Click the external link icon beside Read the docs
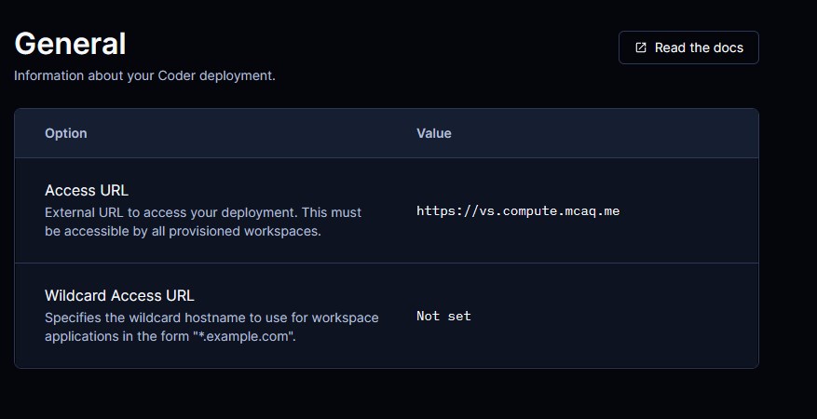This screenshot has height=419, width=817. [x=641, y=47]
